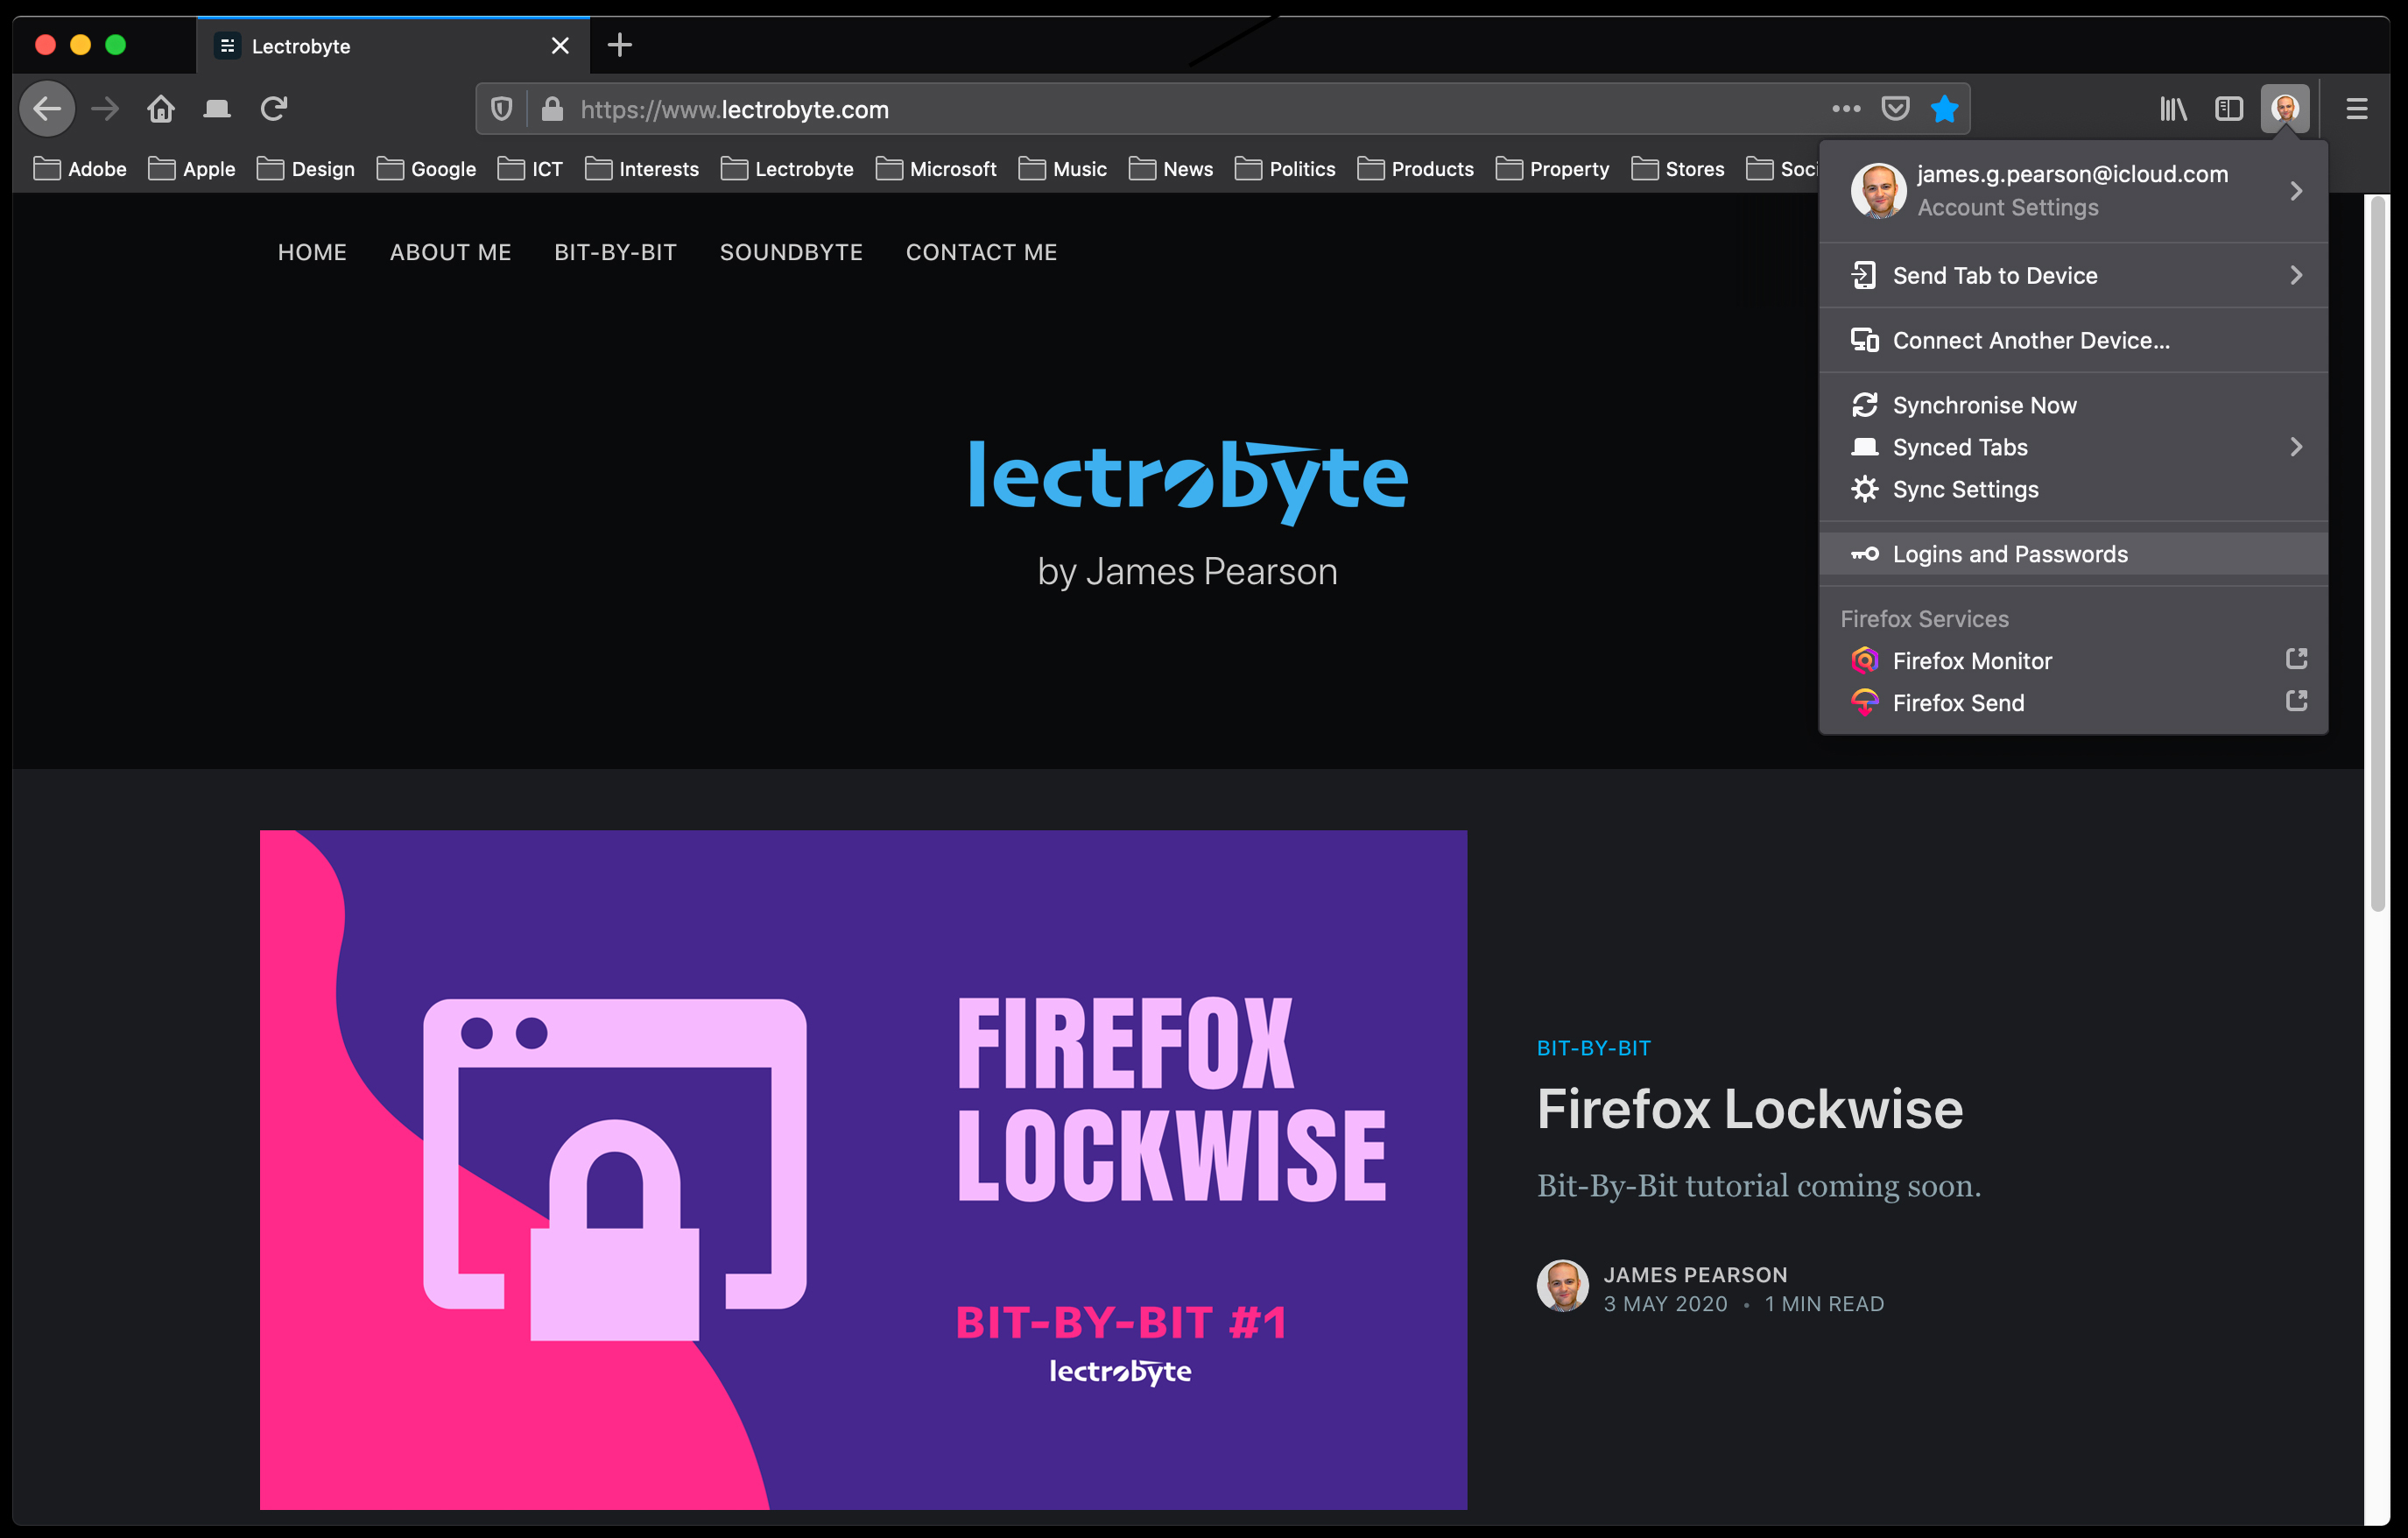Click James Pearson author avatar

pyautogui.click(x=1563, y=1286)
